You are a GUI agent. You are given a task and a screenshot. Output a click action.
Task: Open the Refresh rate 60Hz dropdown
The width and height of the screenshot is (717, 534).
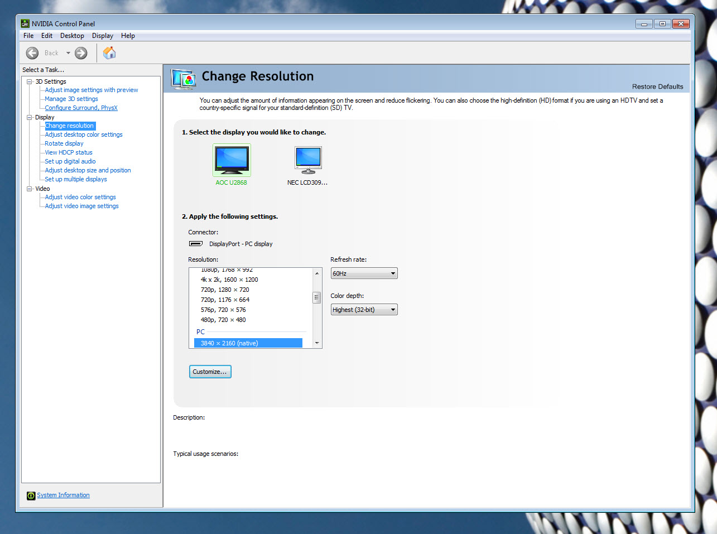click(x=364, y=273)
